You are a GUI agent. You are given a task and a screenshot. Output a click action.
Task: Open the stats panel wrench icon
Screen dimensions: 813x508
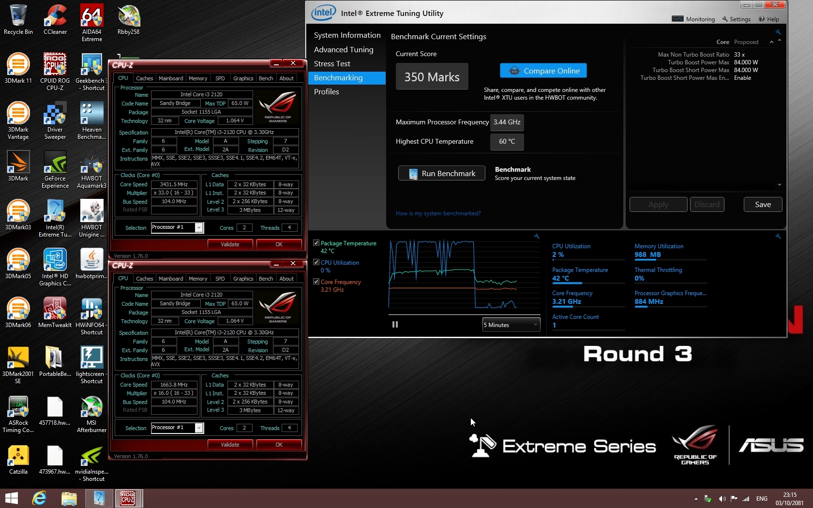(x=778, y=236)
